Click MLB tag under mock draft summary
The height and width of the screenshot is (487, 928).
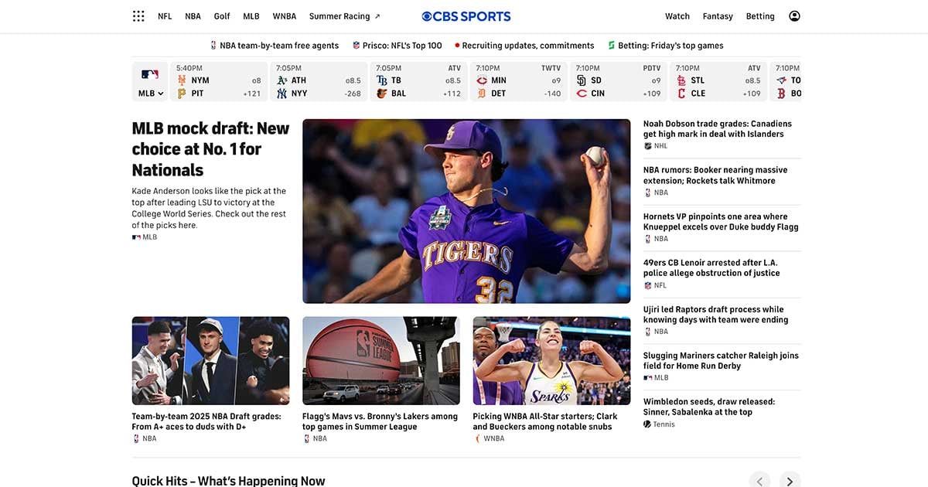click(x=145, y=237)
